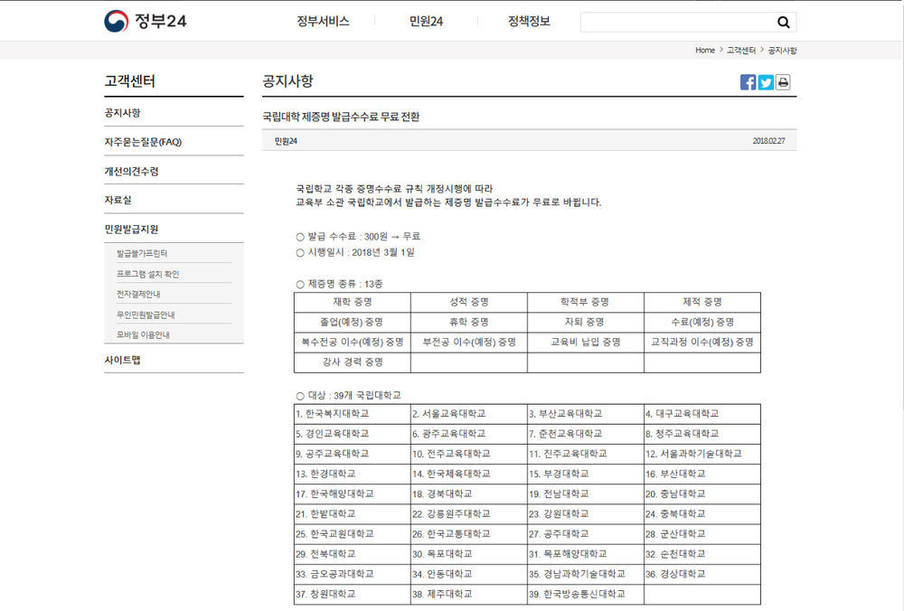
Task: Open the 무인민원발급안내 submenu link
Action: (x=146, y=315)
